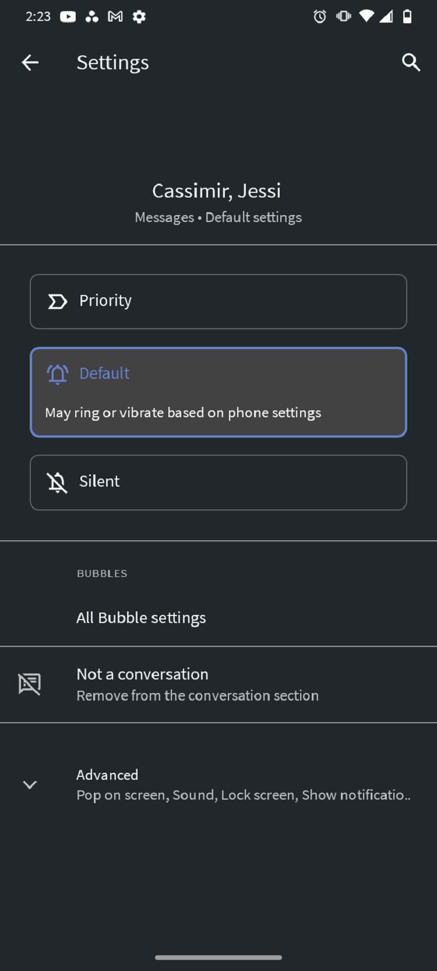Open All Bubble settings
This screenshot has height=971, width=437.
pyautogui.click(x=141, y=618)
